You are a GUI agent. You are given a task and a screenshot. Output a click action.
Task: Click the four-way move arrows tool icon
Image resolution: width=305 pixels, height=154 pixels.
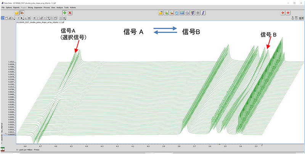pyautogui.click(x=64, y=18)
